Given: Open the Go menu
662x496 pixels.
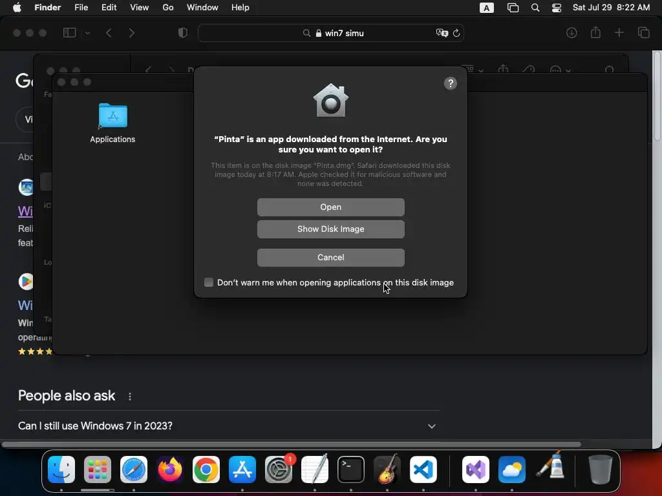Looking at the screenshot, I should click(x=168, y=8).
